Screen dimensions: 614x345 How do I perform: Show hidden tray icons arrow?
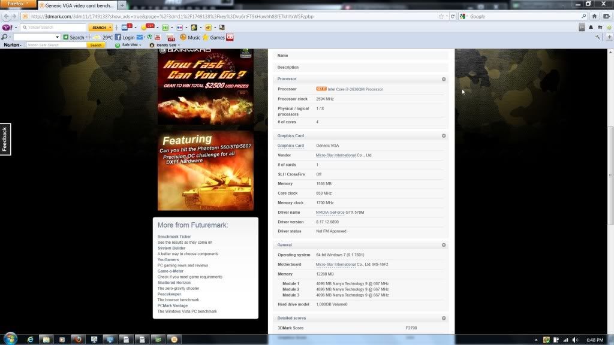(536, 340)
